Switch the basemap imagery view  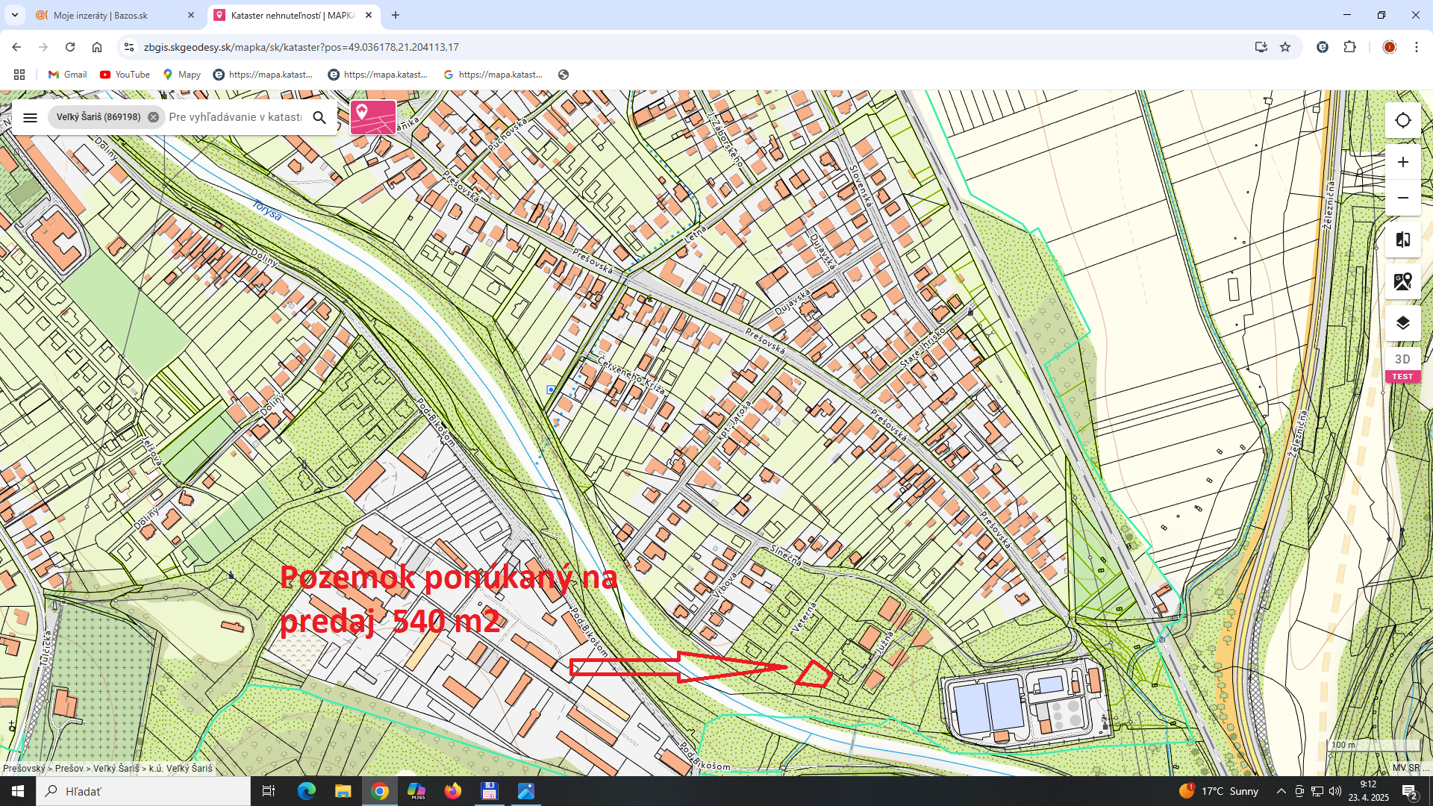click(1403, 281)
